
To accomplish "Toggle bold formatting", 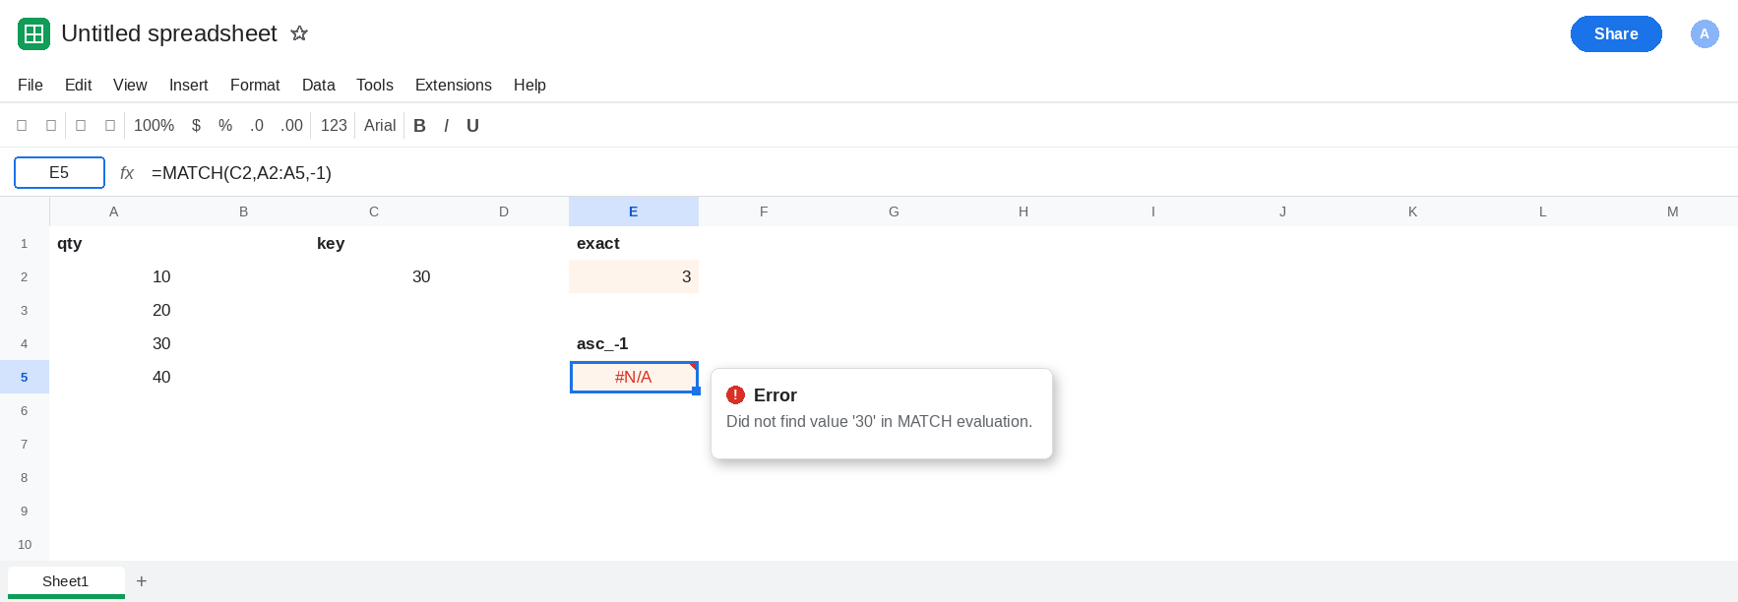I will 419,125.
